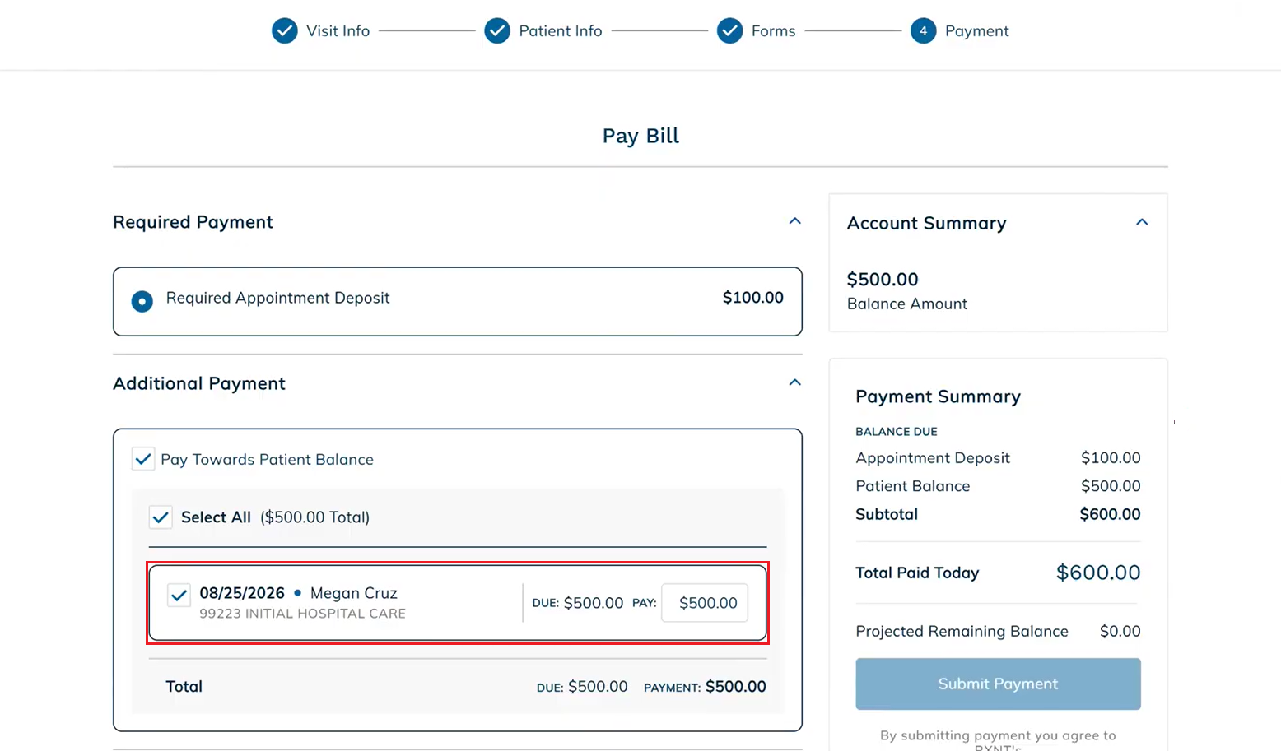Collapse the Account Summary panel
This screenshot has width=1281, height=751.
tap(1142, 222)
